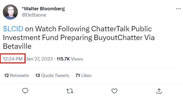Show the 13 Quote Tweets list
The height and width of the screenshot is (96, 183).
(x=52, y=75)
